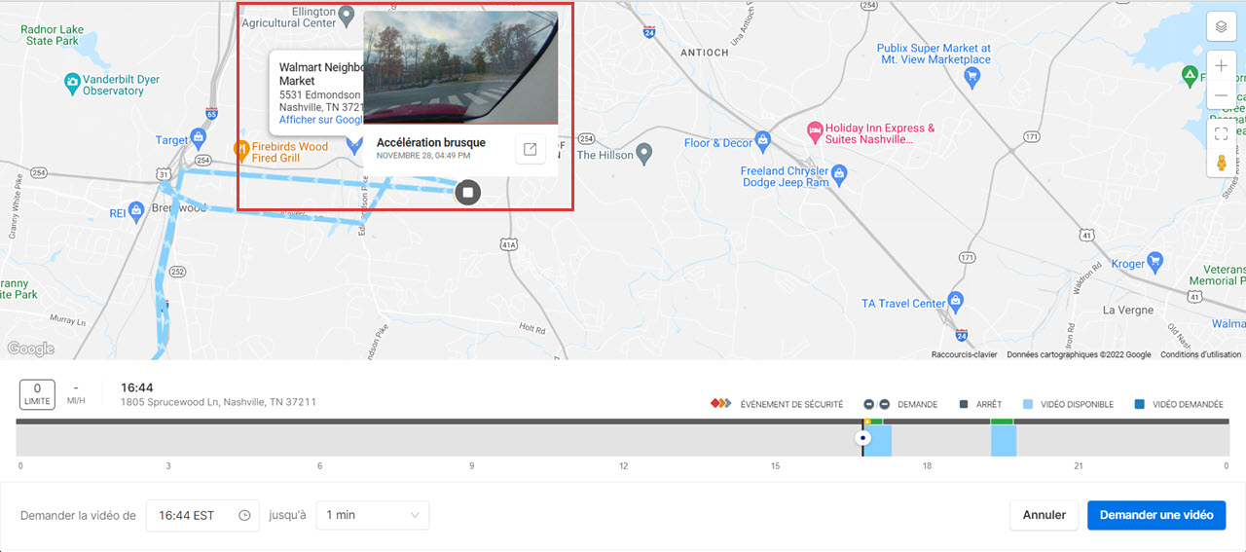The width and height of the screenshot is (1246, 552).
Task: Click the REI store marker
Action: (136, 210)
